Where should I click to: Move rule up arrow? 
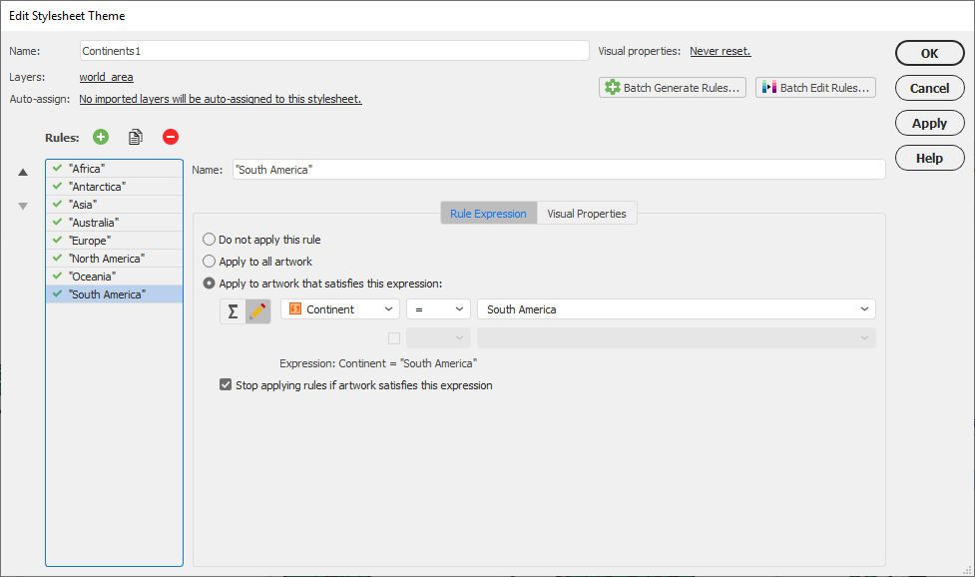click(23, 173)
